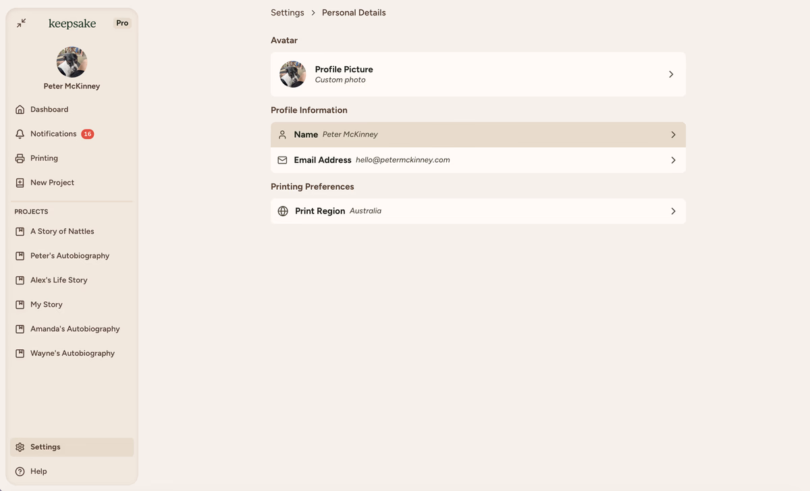Click the Dashboard home icon

[20, 109]
